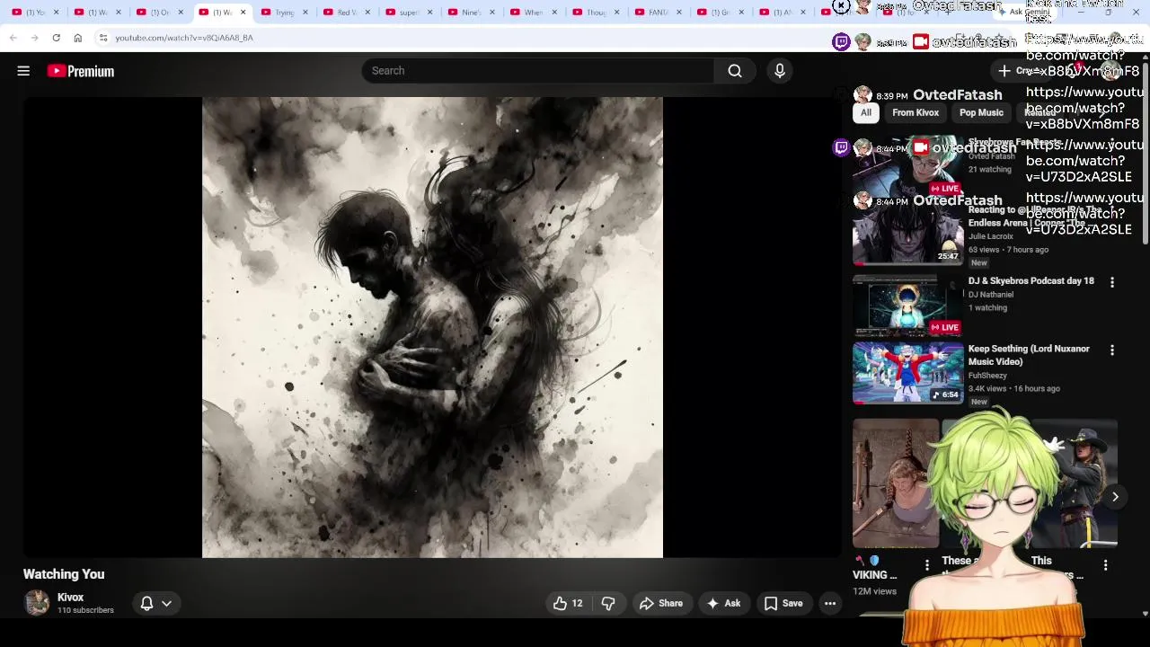The width and height of the screenshot is (1150, 647).
Task: Start voice search with the microphone
Action: [780, 71]
